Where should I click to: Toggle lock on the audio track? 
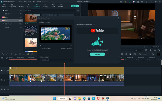[x=5, y=89]
